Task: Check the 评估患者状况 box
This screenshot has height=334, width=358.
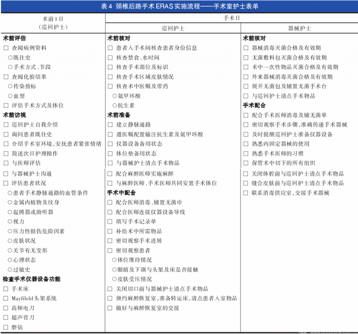Action: [6, 183]
